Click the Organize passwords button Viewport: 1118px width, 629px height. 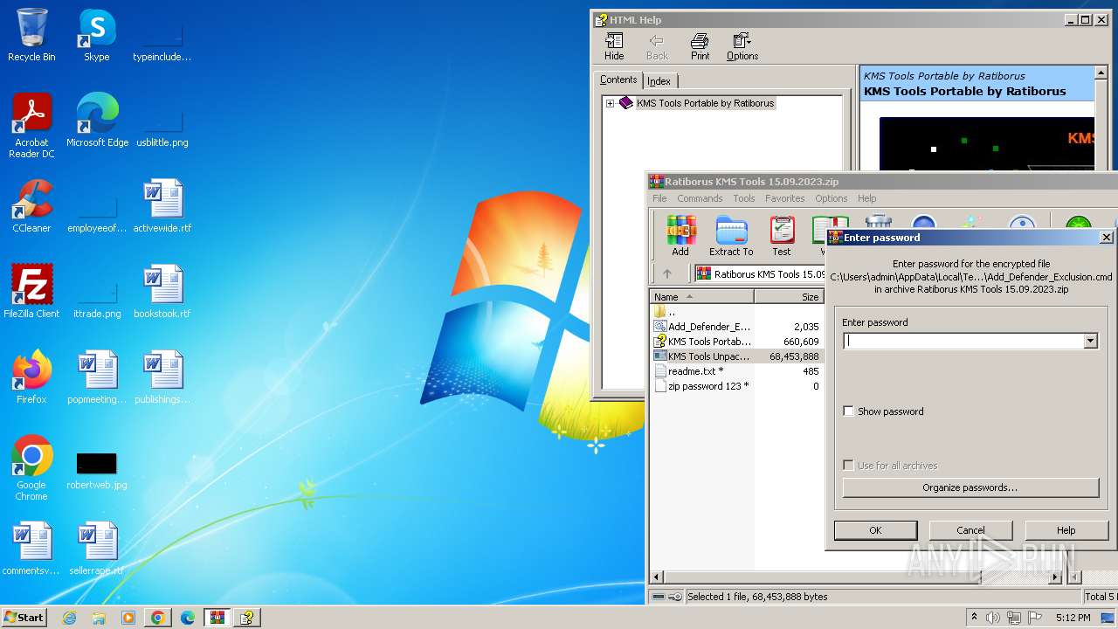point(970,487)
